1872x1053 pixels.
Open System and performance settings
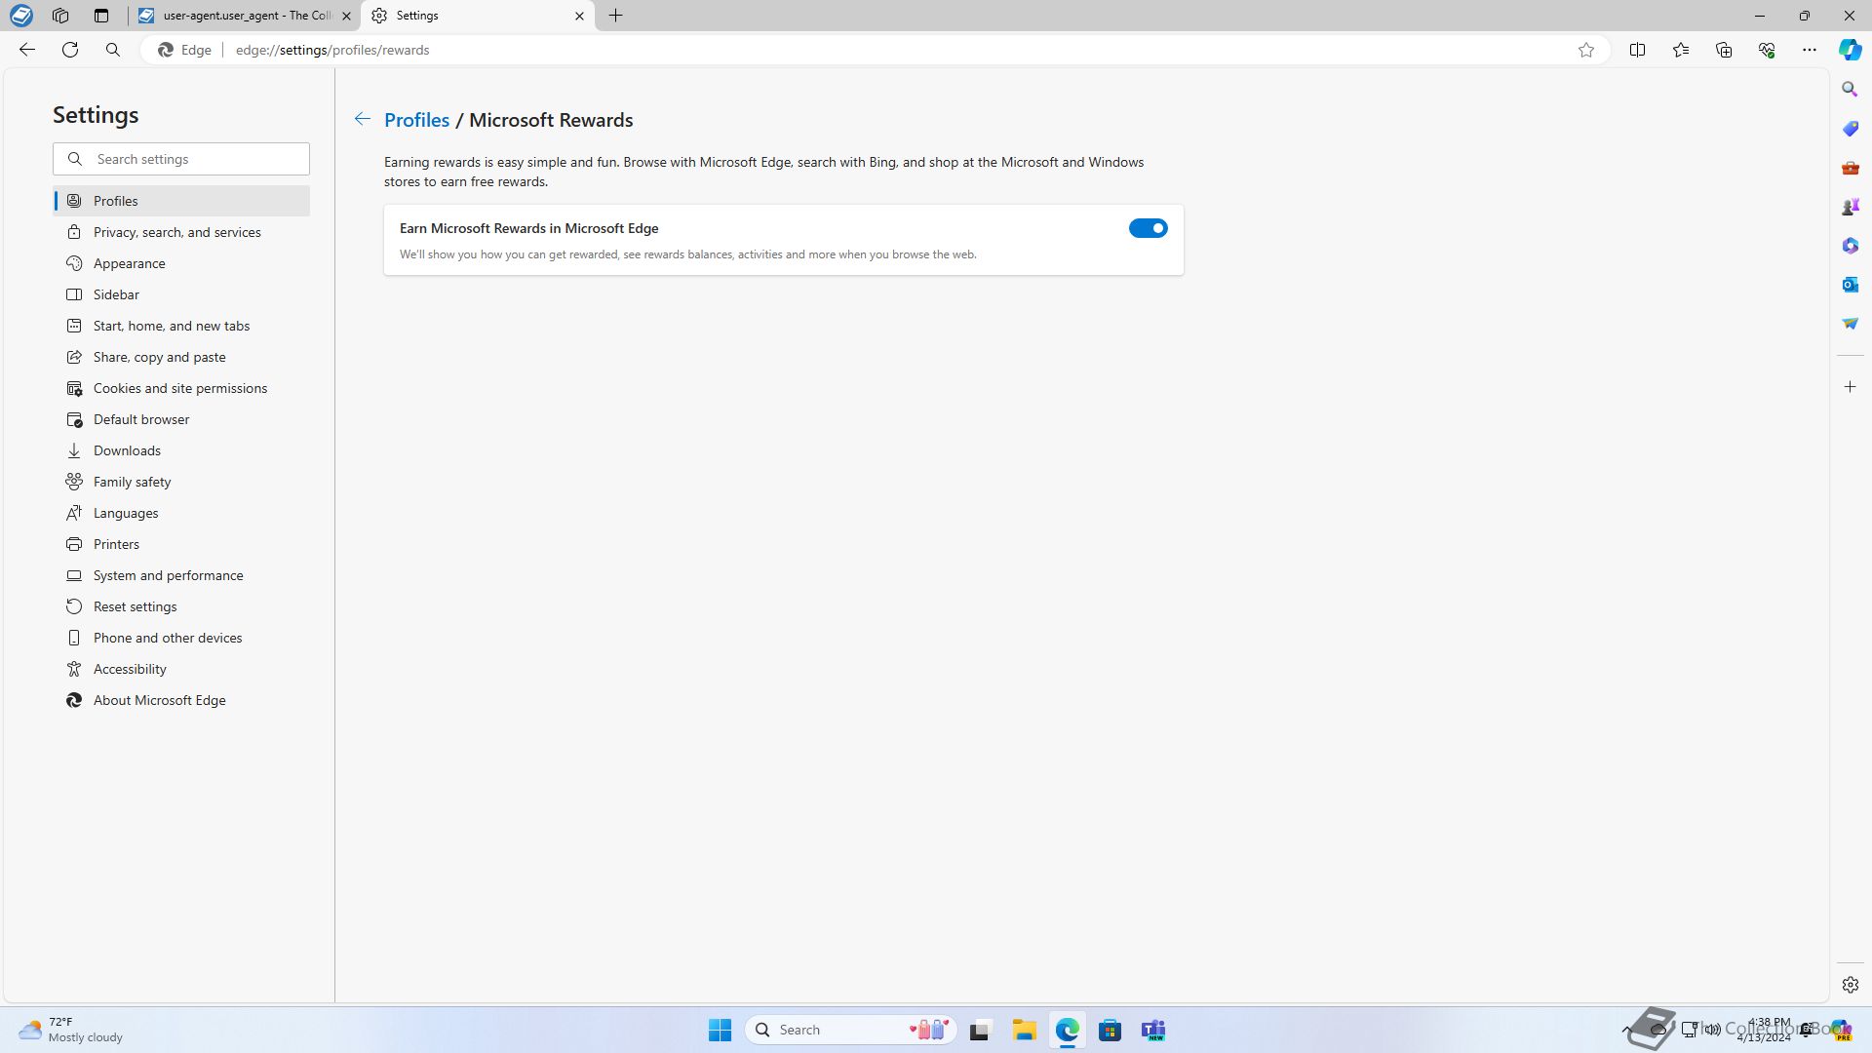point(181,575)
